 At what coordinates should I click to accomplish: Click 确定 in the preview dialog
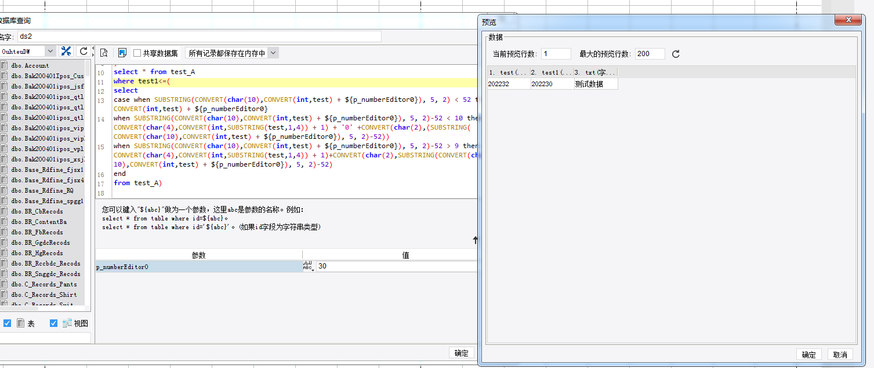pyautogui.click(x=809, y=355)
